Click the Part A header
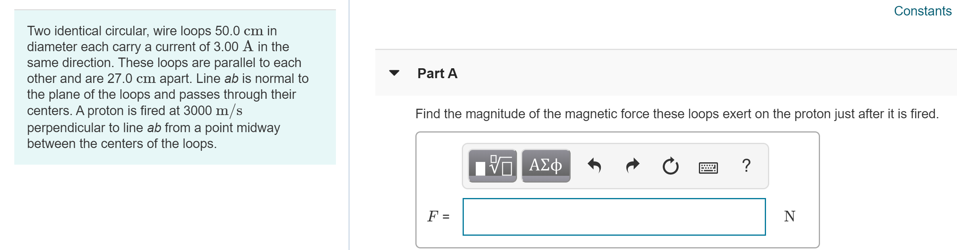The width and height of the screenshot is (957, 250). (437, 73)
